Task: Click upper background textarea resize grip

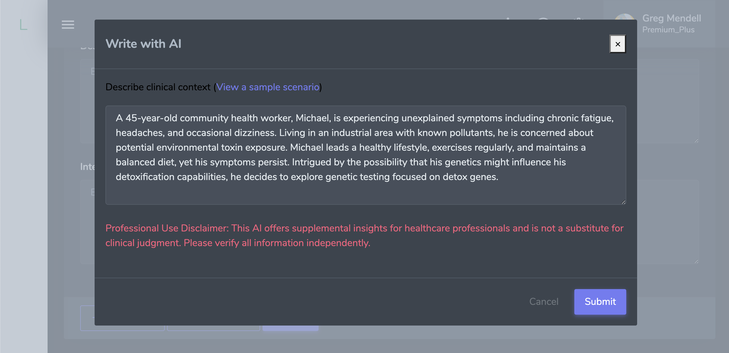Action: (x=696, y=141)
